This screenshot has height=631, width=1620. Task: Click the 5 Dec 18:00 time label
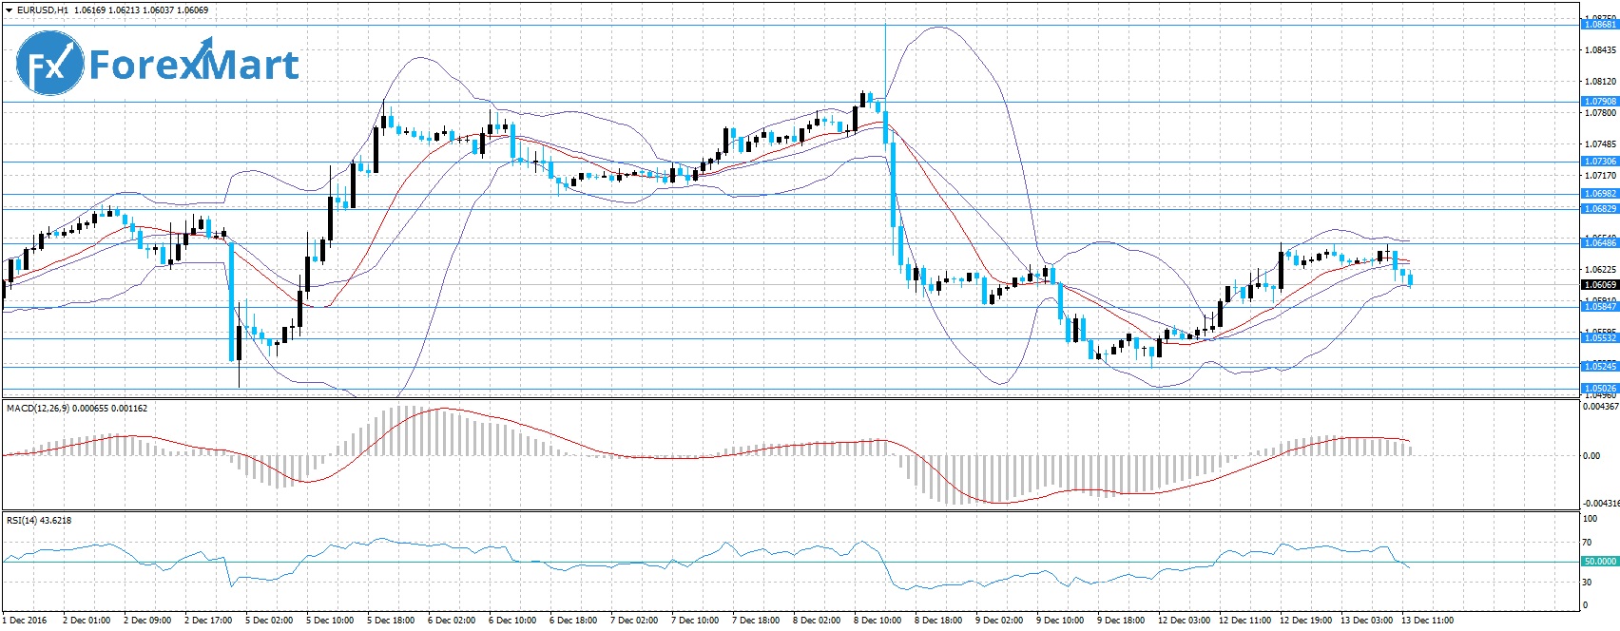[x=391, y=621]
